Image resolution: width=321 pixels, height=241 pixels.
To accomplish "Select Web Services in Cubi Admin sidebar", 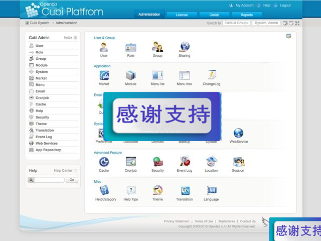I will coord(53,144).
